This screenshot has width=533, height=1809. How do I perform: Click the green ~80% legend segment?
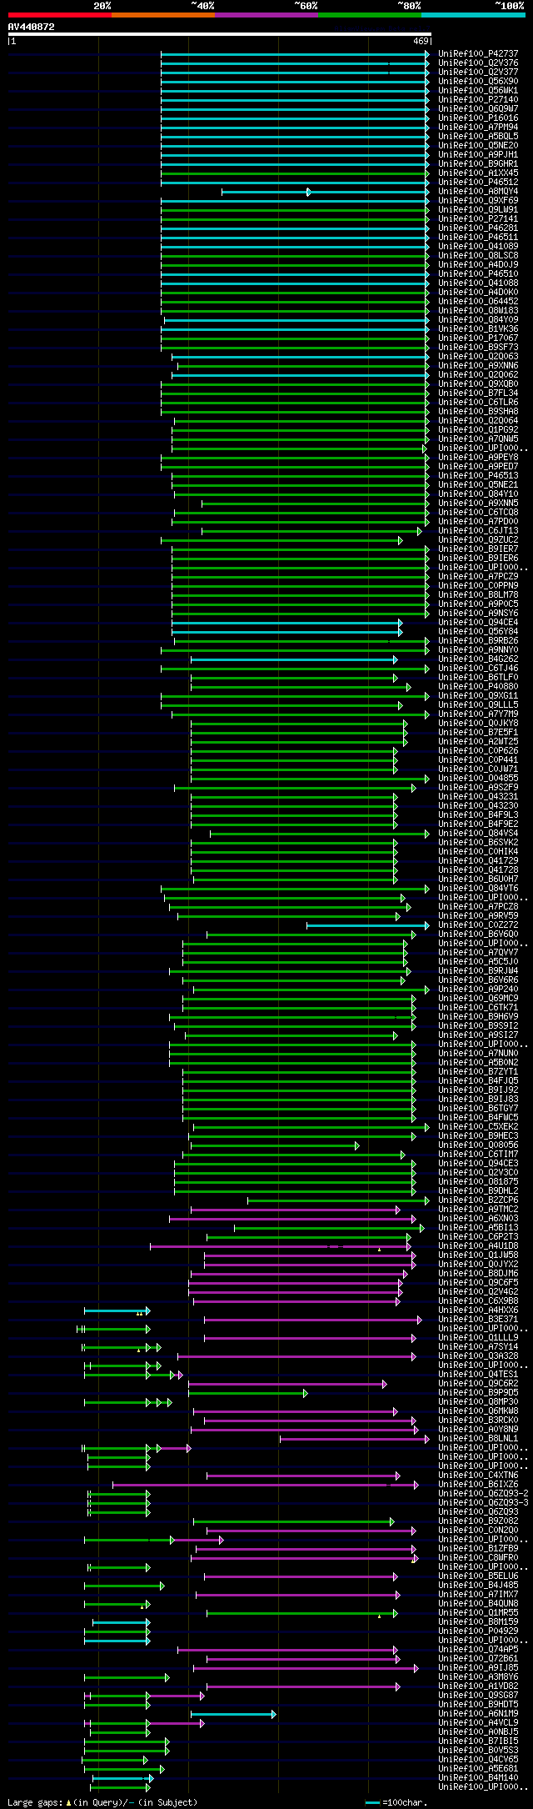coord(369,15)
